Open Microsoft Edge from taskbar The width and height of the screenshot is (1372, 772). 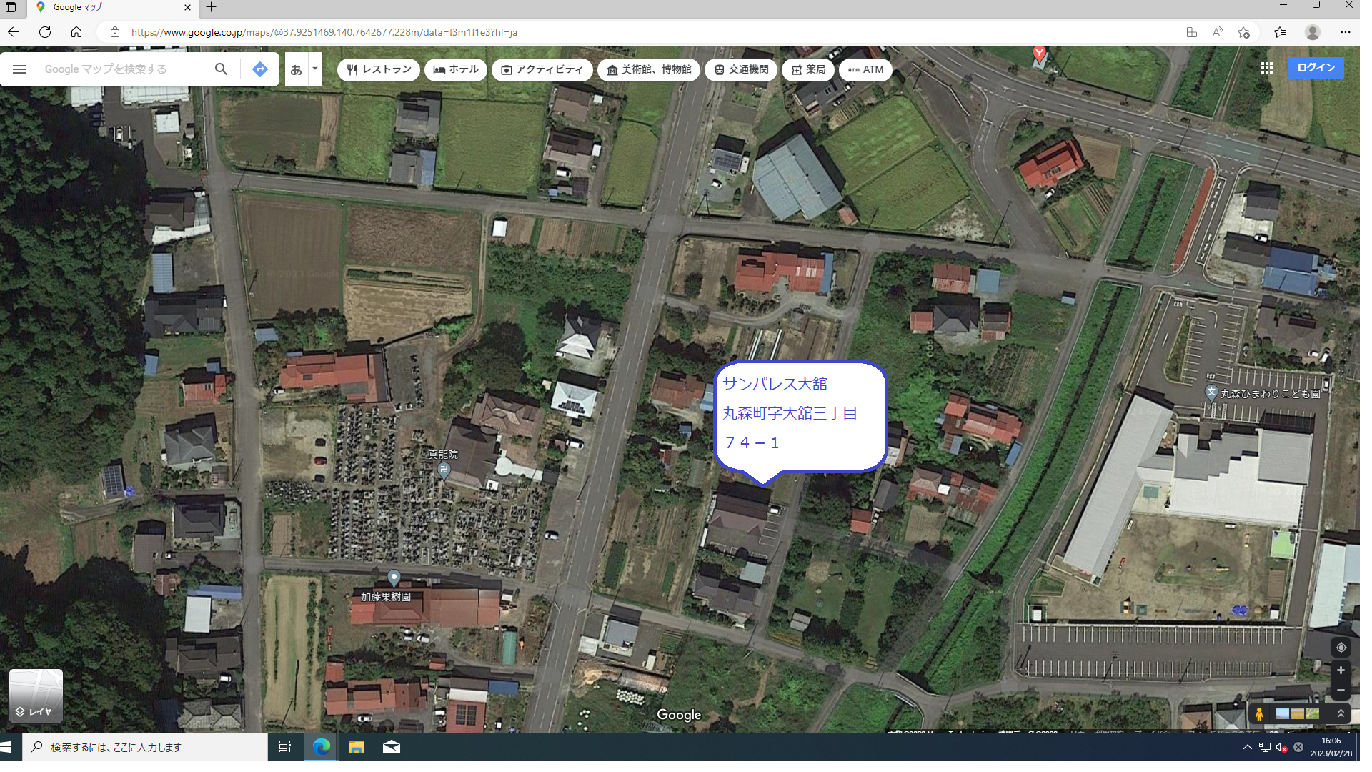point(322,747)
